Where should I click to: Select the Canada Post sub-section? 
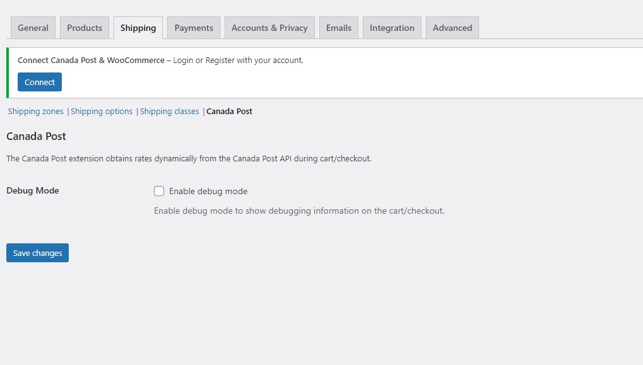pyautogui.click(x=229, y=112)
